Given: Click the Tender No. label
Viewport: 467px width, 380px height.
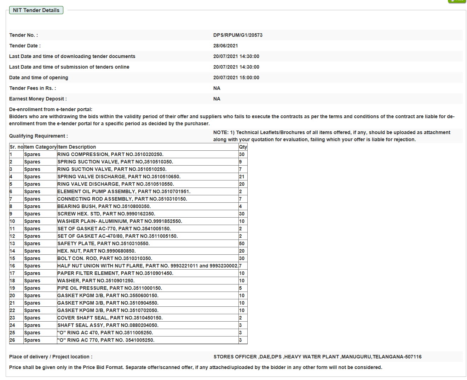Looking at the screenshot, I should coord(23,35).
